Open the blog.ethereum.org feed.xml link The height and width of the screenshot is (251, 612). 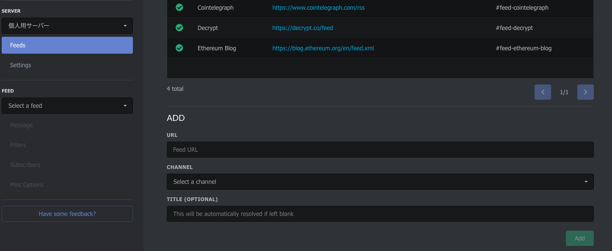tap(323, 48)
